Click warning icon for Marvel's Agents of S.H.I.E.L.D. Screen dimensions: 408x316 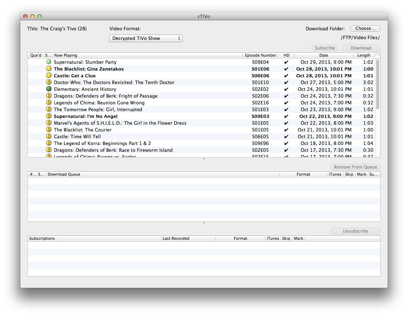pos(49,123)
